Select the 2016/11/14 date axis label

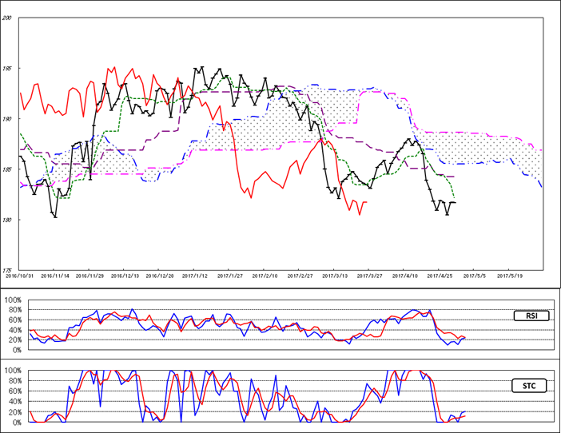click(x=55, y=275)
